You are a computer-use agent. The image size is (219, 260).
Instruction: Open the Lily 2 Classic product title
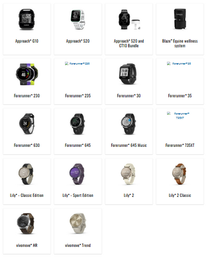tap(180, 195)
